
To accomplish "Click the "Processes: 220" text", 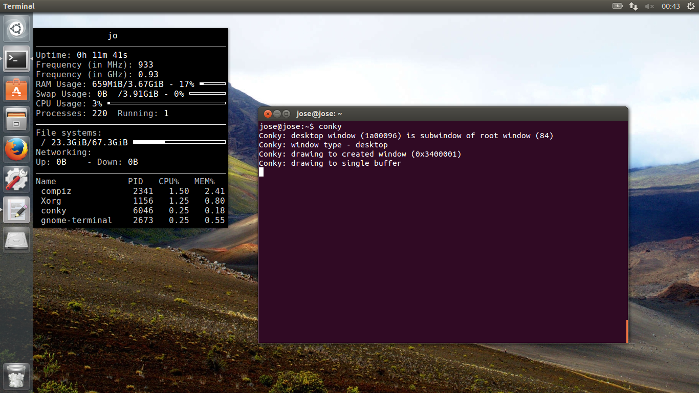I will 72,113.
